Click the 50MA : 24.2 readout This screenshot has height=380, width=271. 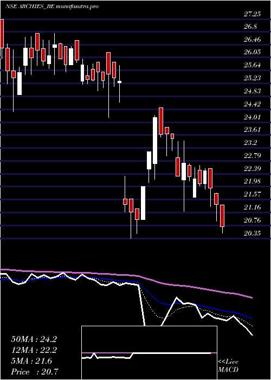[x=34, y=339]
